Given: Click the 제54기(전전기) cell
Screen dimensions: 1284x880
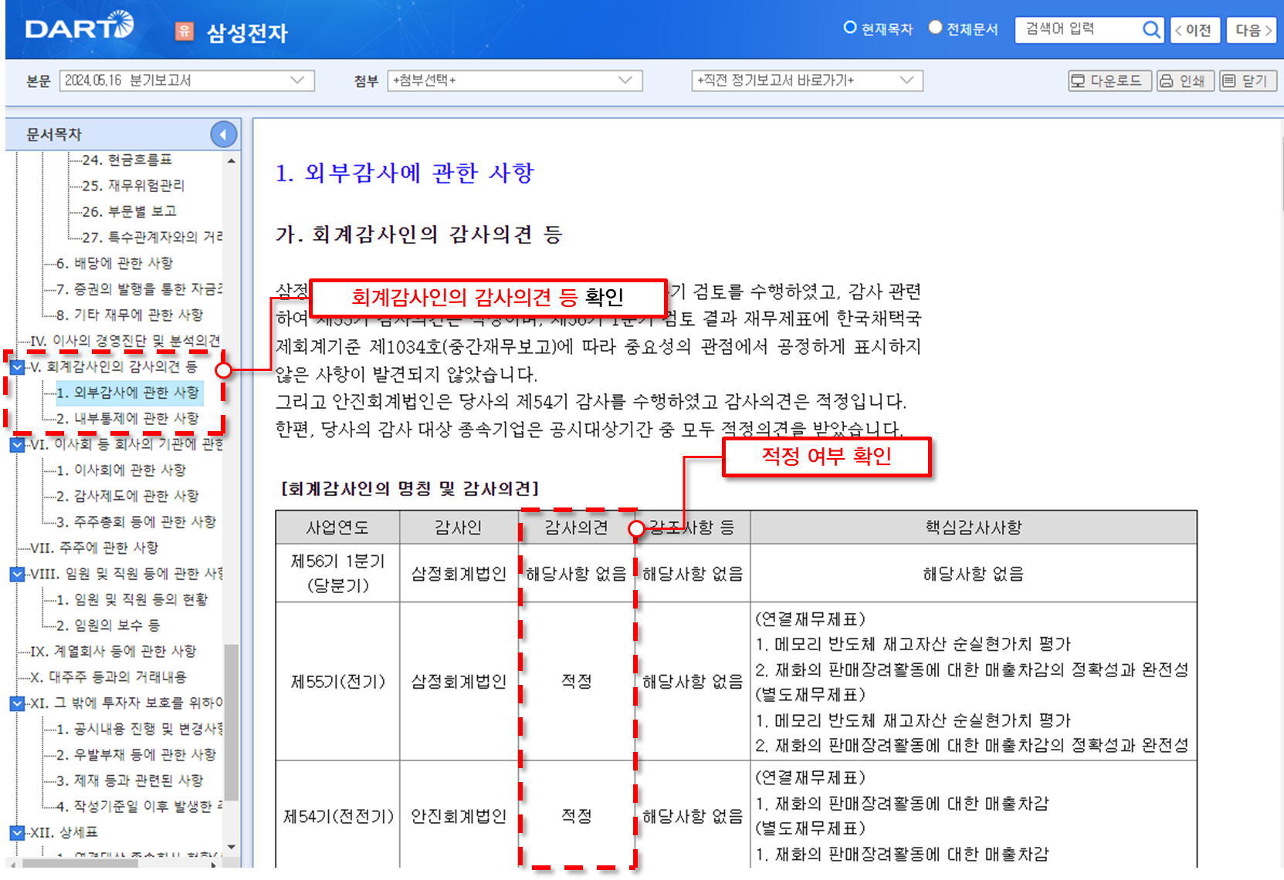Looking at the screenshot, I should pos(338,816).
